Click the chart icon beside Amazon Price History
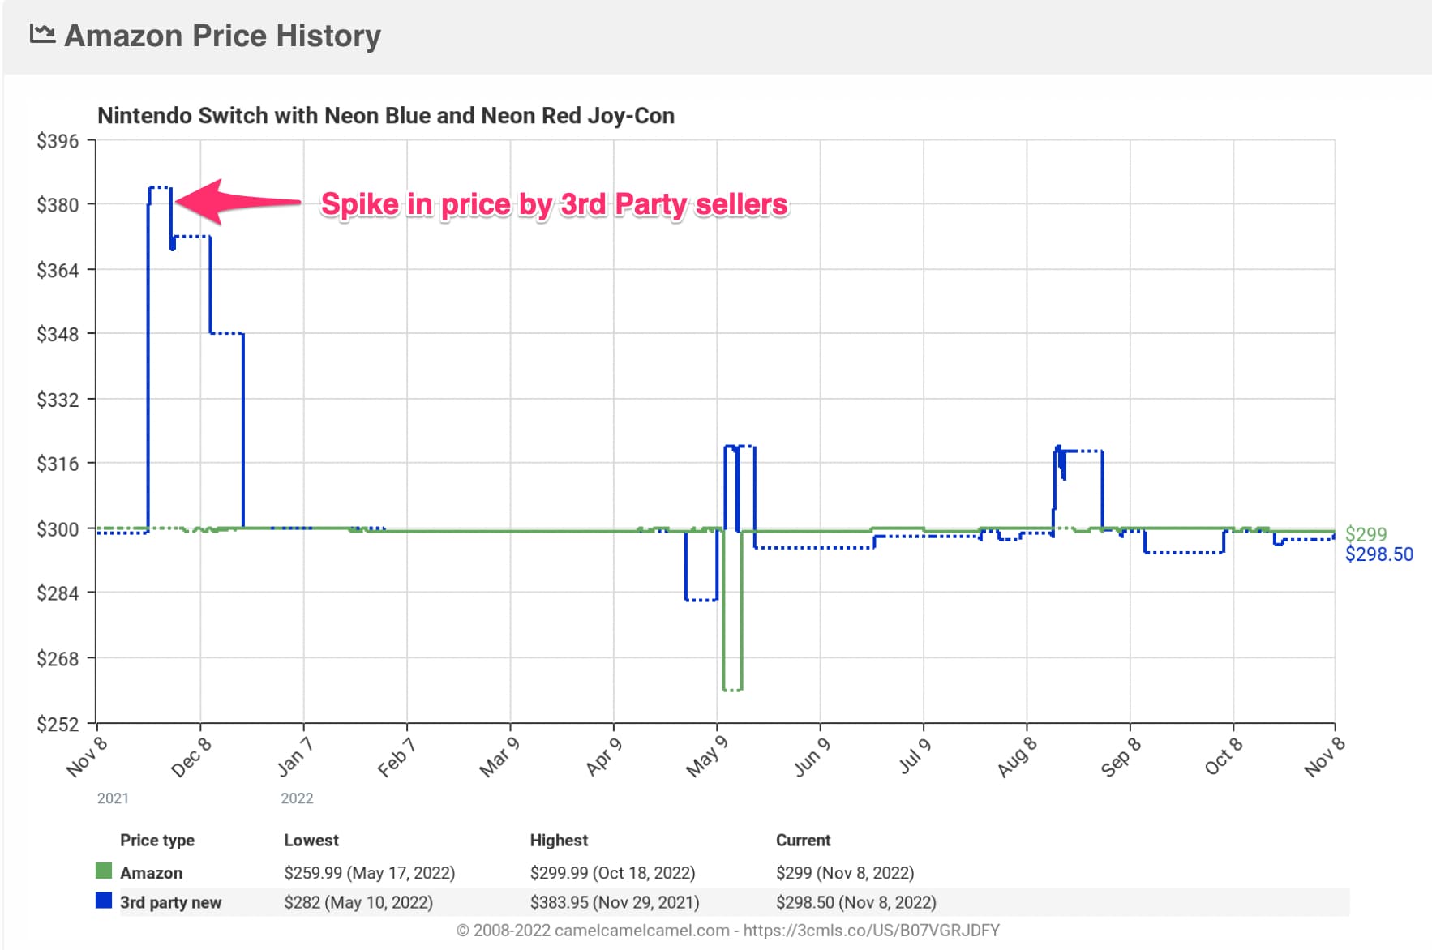The image size is (1432, 950). (x=42, y=34)
